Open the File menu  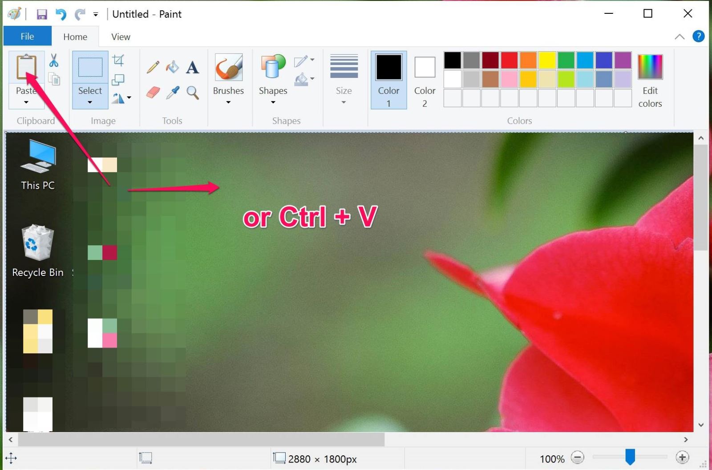[27, 36]
